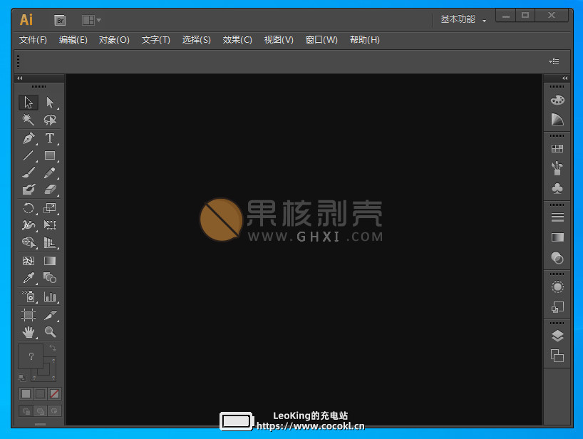The height and width of the screenshot is (439, 583).
Task: Apply Gradient mode button below swatches
Action: (40, 394)
